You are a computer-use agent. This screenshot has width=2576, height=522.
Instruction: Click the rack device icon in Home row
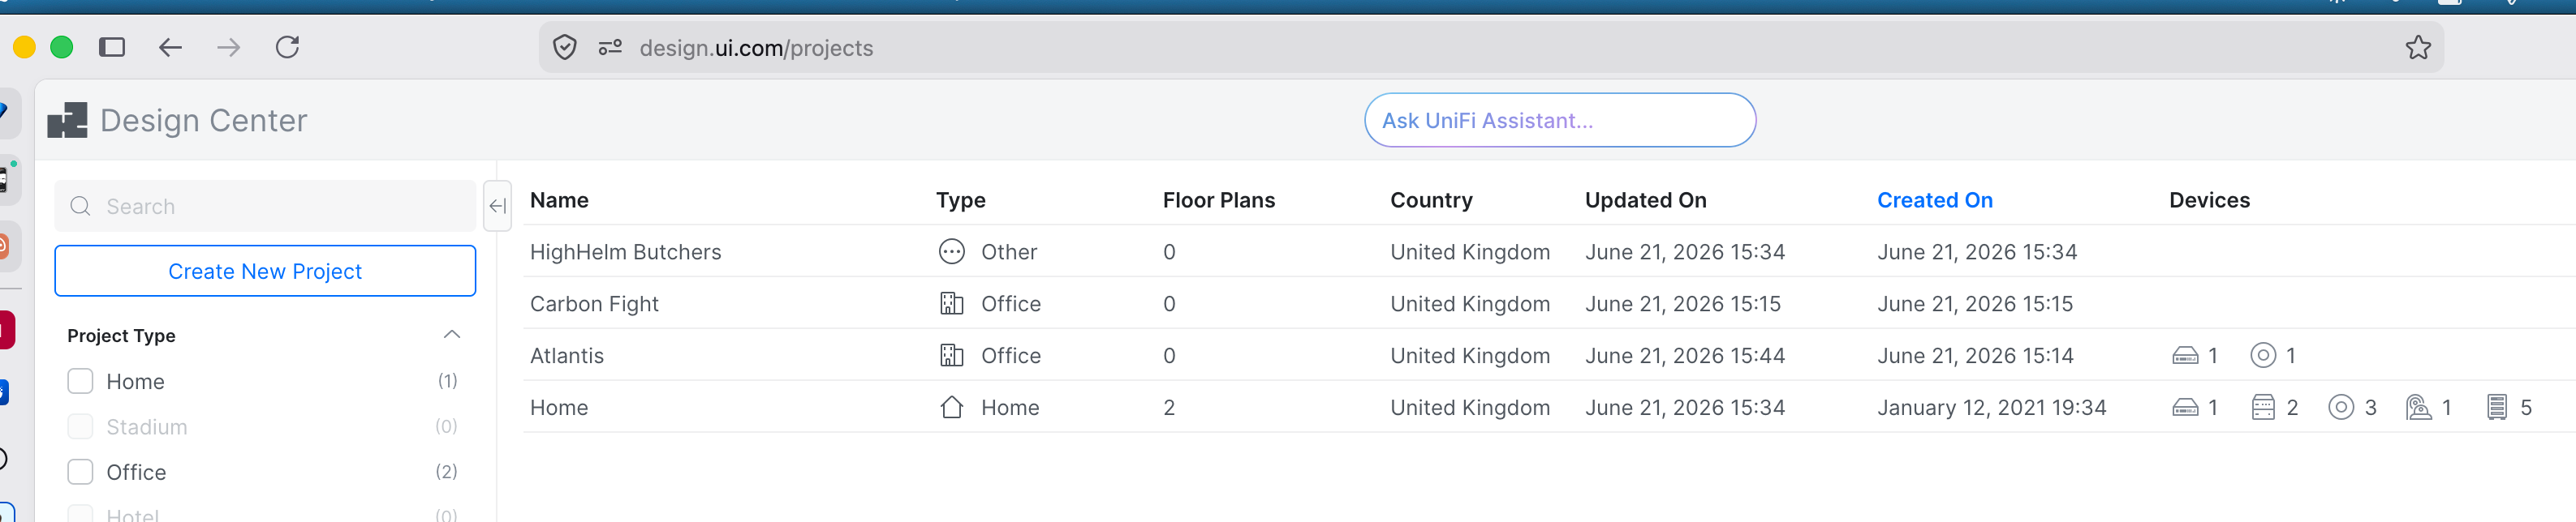point(2497,407)
